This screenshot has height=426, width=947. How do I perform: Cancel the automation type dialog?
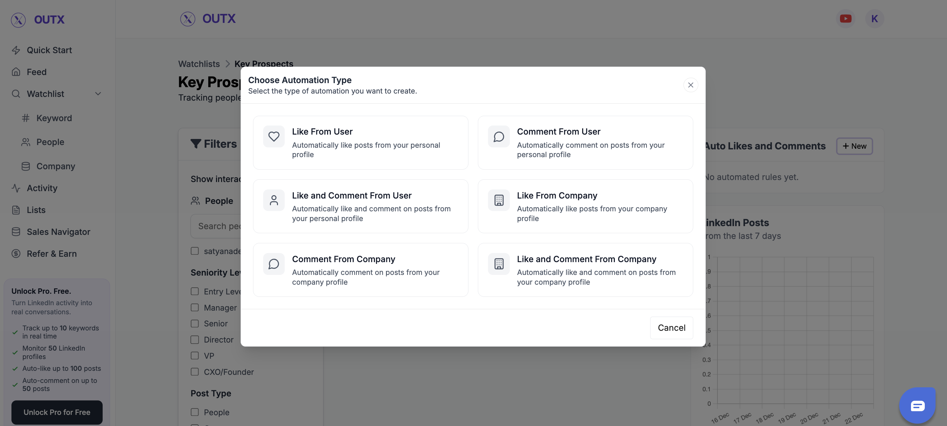[671, 327]
